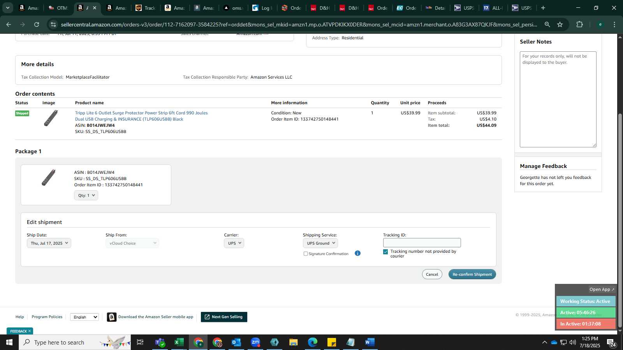Click the Cancel button

pyautogui.click(x=432, y=274)
